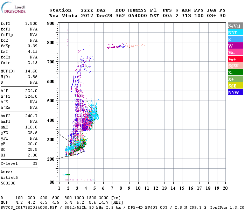The height and width of the screenshot is (210, 245).
Task: Click the Artist5 auto-scaling label
Action: 9,178
